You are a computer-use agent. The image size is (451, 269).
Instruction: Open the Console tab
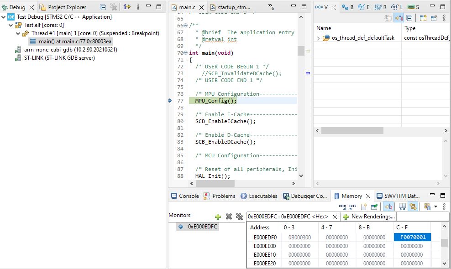click(x=185, y=196)
